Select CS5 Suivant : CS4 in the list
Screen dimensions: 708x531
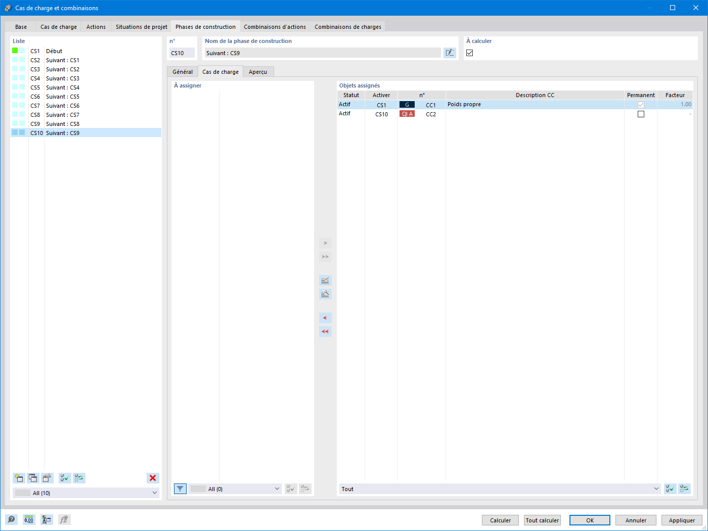pos(86,87)
